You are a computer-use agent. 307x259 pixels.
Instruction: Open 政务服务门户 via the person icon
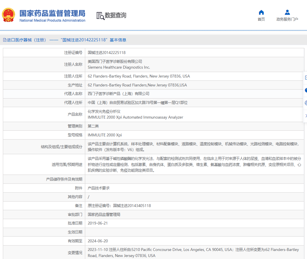coord(287,12)
